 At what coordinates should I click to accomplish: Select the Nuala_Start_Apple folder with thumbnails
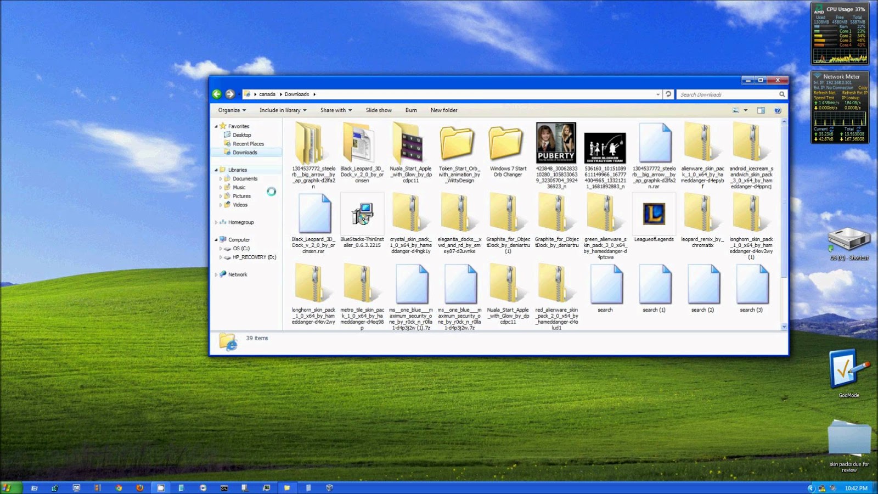tap(410, 153)
